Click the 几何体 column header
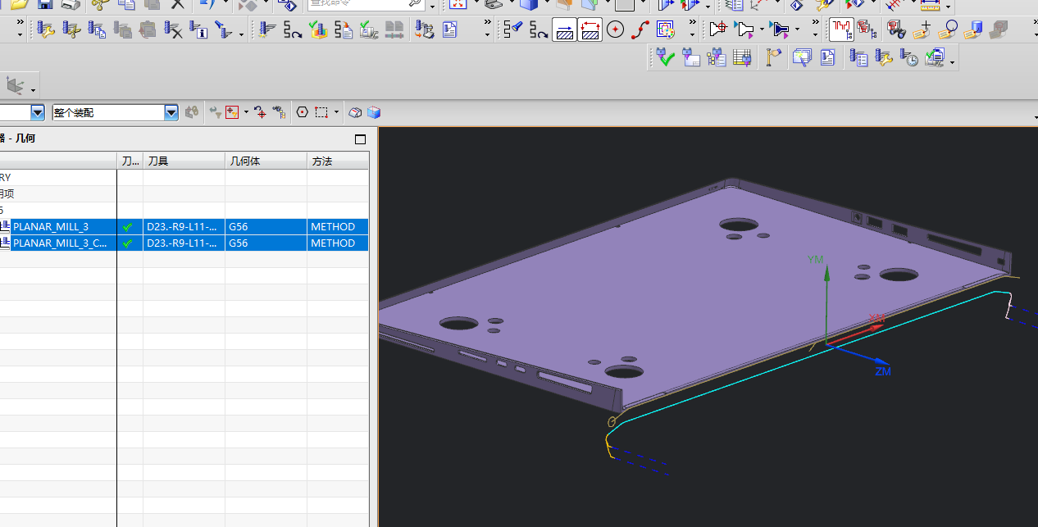Screen dimensions: 1038x527 (x=266, y=161)
